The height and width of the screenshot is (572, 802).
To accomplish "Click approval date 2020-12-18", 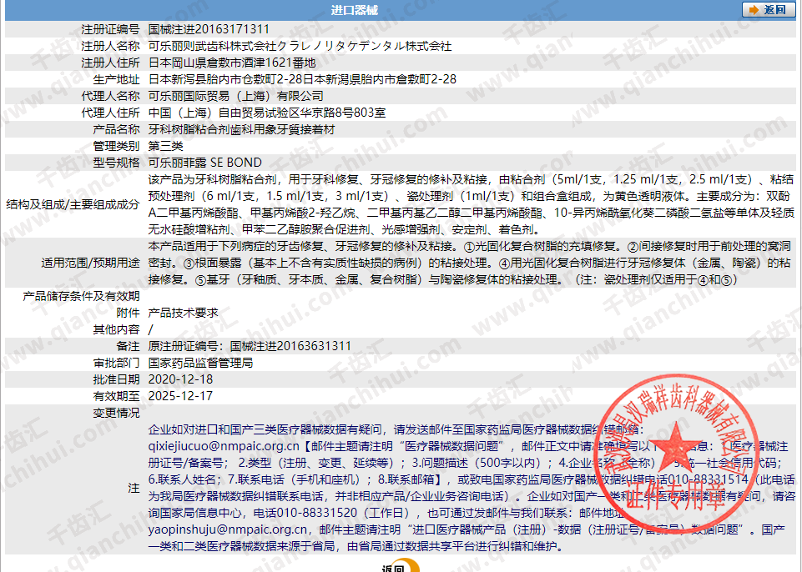I will (180, 379).
